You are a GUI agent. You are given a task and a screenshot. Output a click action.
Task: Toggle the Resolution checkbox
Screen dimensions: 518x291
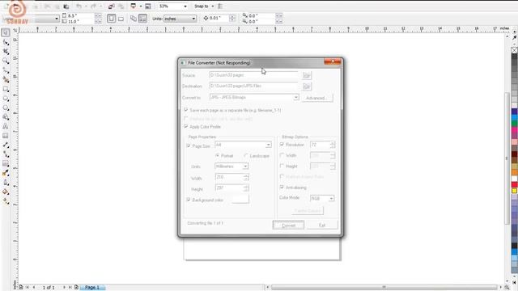(x=282, y=144)
